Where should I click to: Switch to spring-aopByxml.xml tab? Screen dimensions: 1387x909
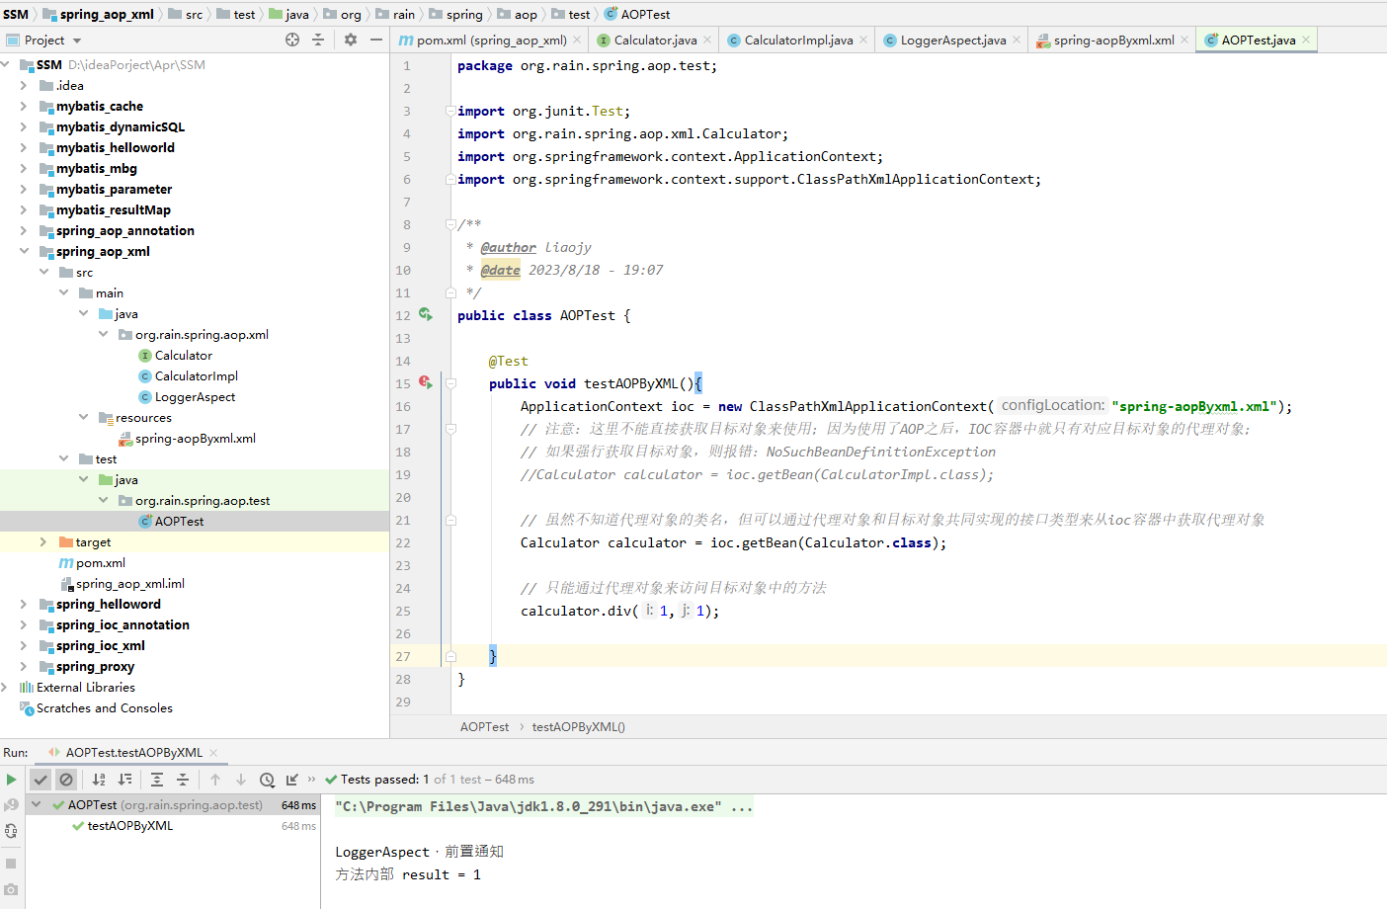(x=1113, y=41)
